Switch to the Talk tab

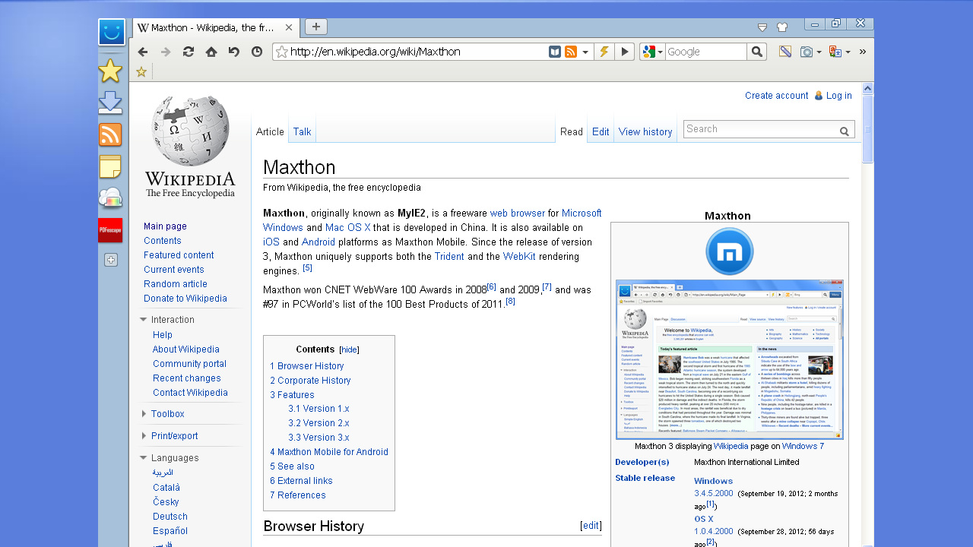pyautogui.click(x=302, y=131)
